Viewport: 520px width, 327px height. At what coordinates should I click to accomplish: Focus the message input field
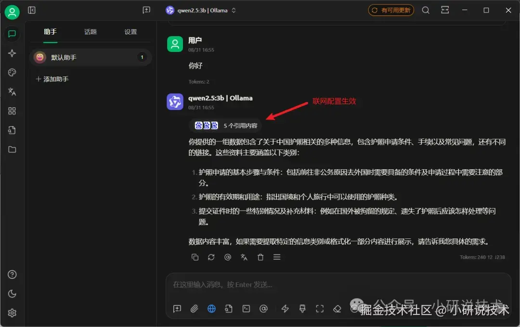click(338, 285)
